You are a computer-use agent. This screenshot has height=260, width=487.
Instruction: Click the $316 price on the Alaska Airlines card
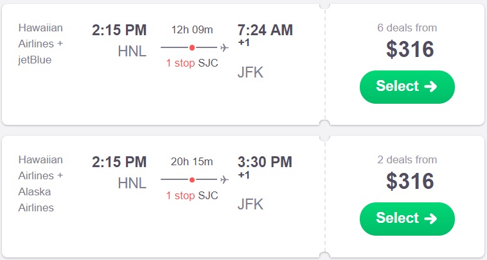pyautogui.click(x=410, y=181)
